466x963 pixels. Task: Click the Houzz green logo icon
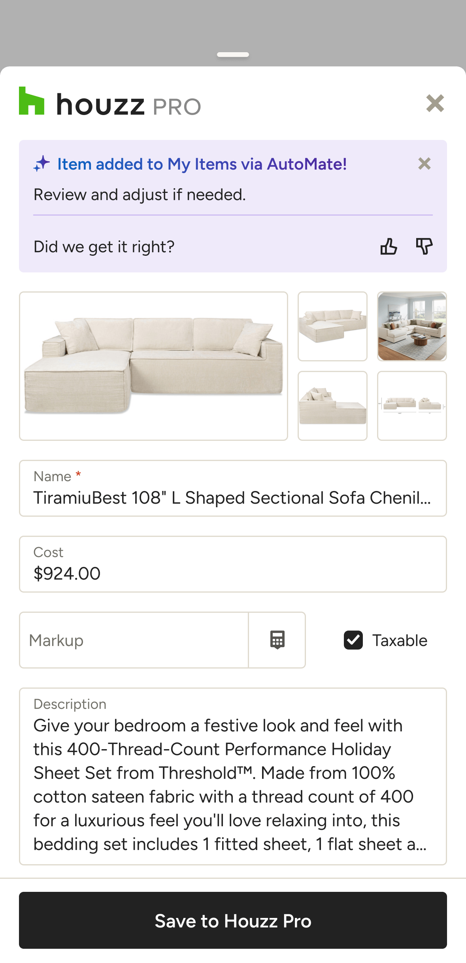tap(32, 101)
